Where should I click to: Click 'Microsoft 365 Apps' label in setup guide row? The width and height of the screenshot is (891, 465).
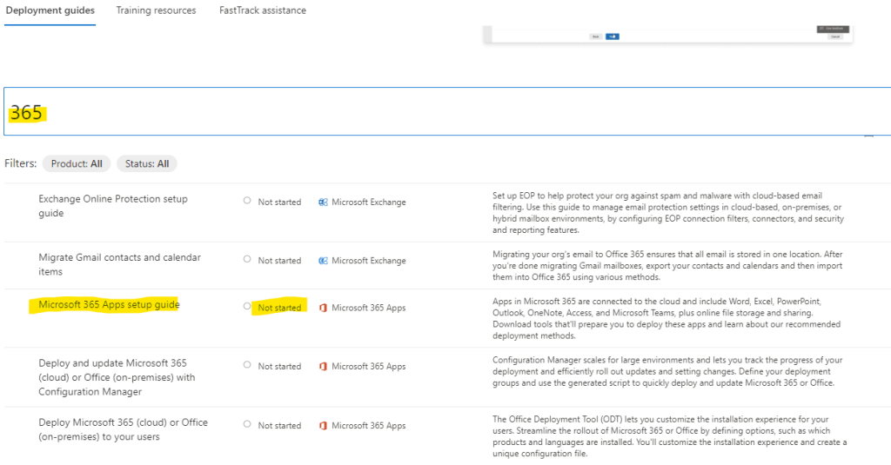click(369, 308)
